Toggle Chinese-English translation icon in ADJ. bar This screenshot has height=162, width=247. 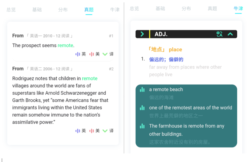click(x=219, y=34)
